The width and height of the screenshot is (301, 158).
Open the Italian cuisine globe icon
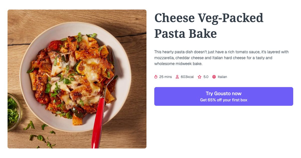[x=214, y=77]
